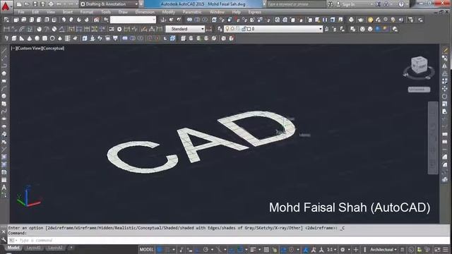Open the [Custom View] viewport control
Screen dimensions: 452x254
coord(29,49)
